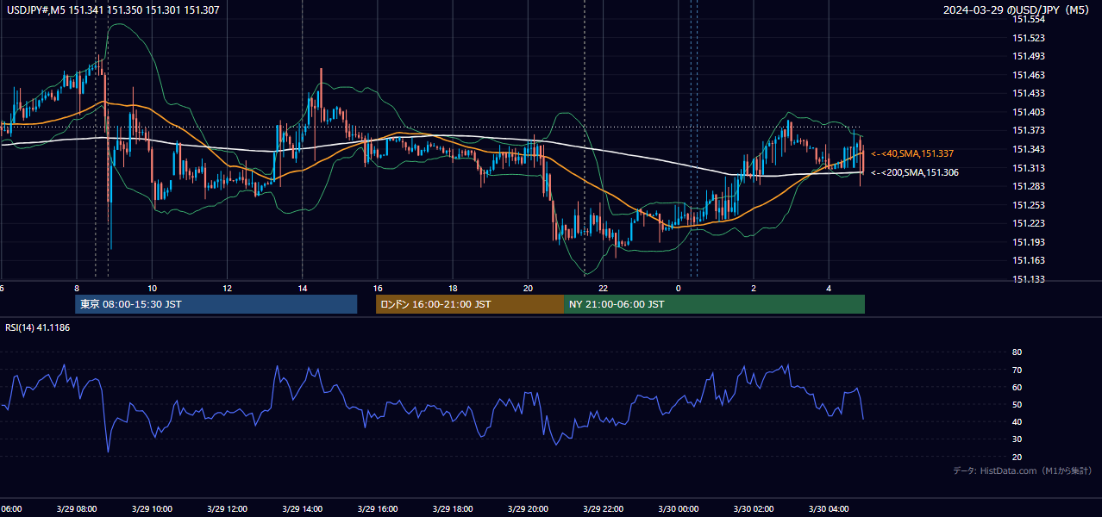Click the '3/30 04:00' time axis label
Screen dimensions: 1102x517
[829, 508]
